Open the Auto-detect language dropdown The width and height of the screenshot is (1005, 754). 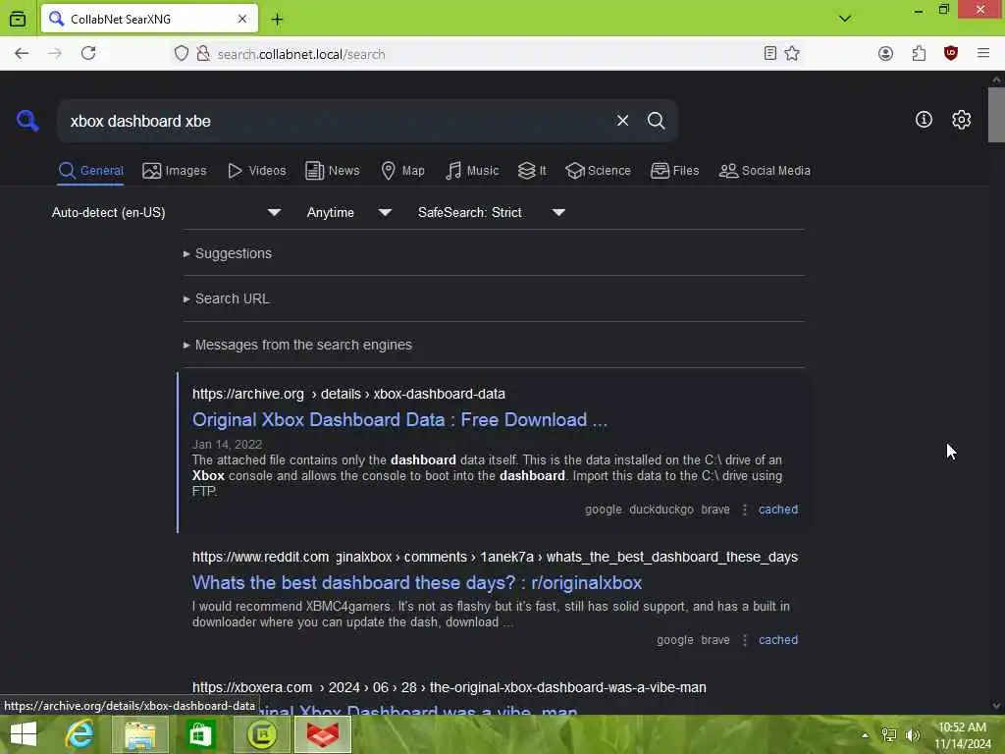[x=166, y=212]
